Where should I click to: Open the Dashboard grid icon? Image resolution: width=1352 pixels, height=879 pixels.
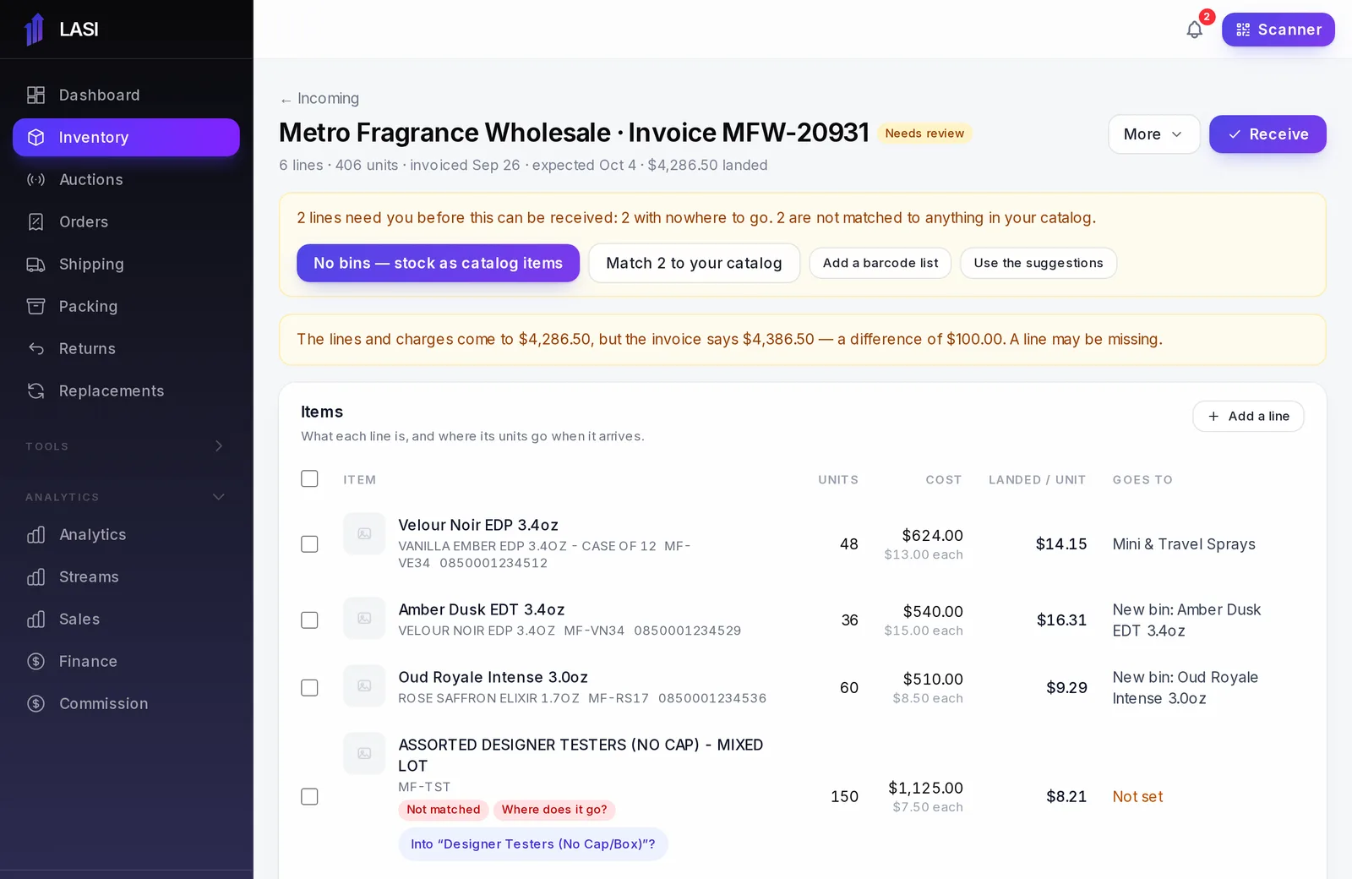(35, 95)
